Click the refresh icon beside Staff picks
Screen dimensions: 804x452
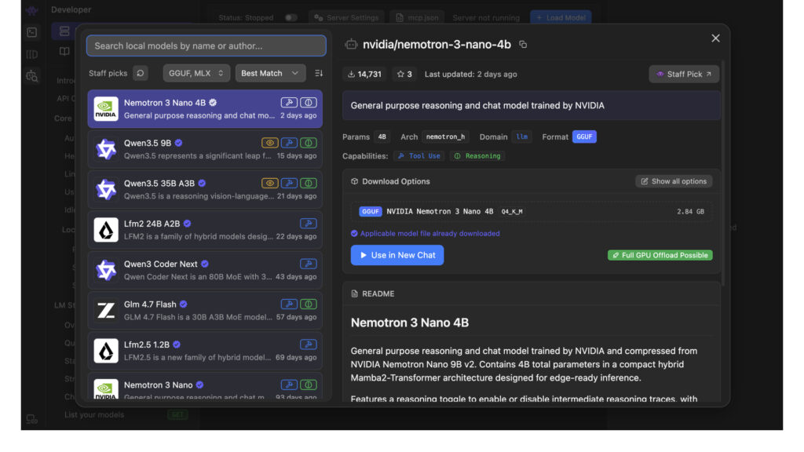coord(140,73)
